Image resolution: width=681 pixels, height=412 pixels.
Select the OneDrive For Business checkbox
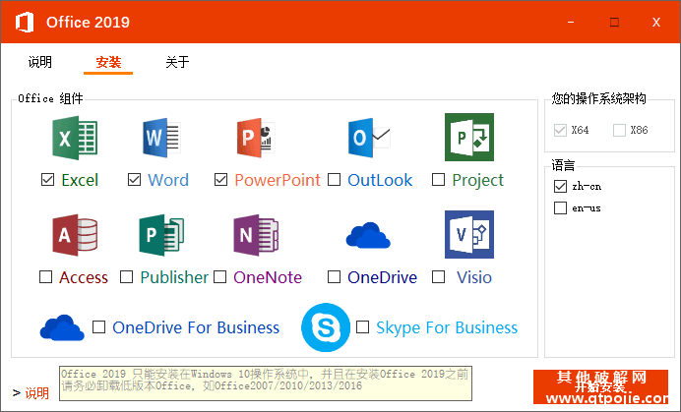[x=98, y=326]
